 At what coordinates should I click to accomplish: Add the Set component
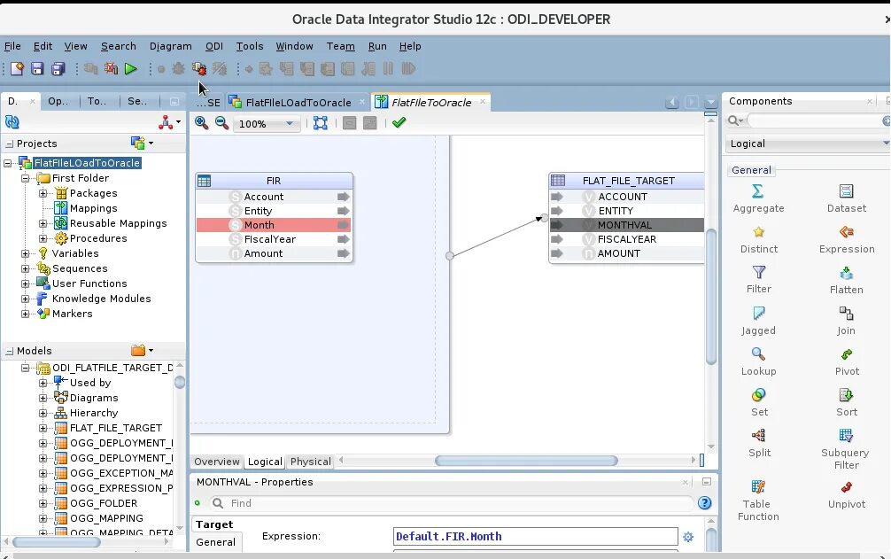(x=758, y=401)
